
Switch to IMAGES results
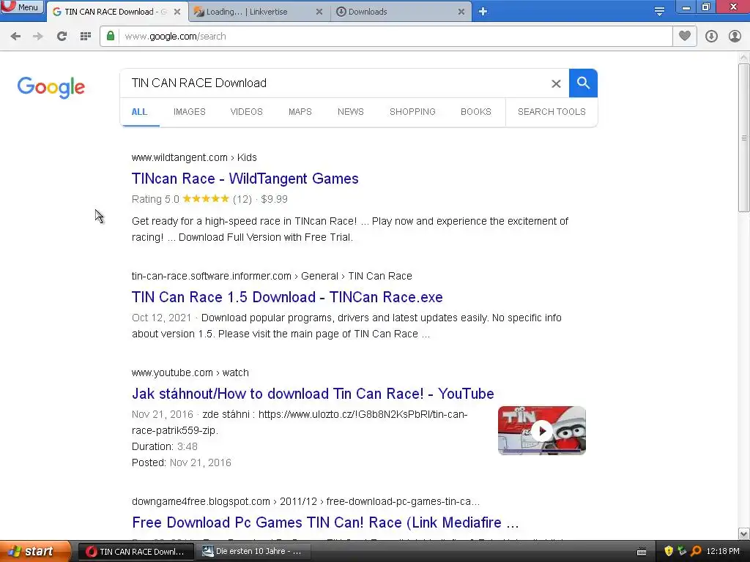(190, 112)
